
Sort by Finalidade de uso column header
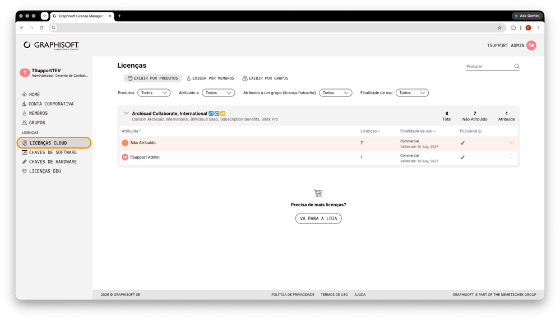[418, 131]
